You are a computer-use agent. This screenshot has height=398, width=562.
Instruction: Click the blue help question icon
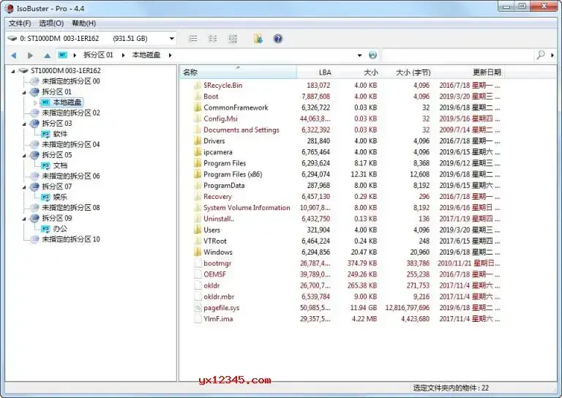[278, 38]
